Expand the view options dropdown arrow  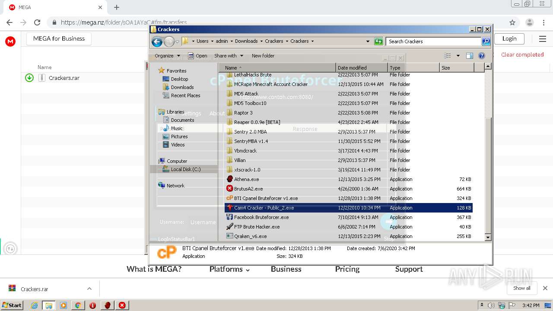[x=458, y=56]
